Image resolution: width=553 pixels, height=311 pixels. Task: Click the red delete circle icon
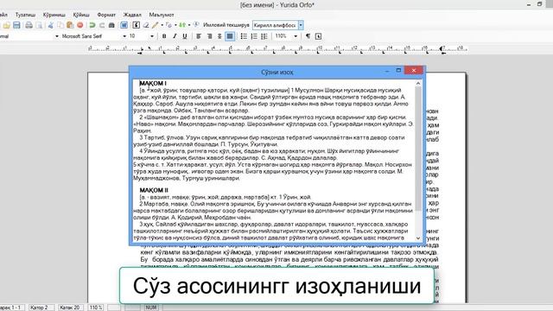(x=80, y=25)
